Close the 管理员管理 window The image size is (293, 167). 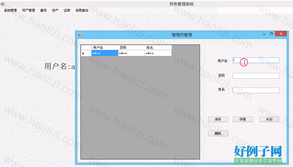coord(281,34)
